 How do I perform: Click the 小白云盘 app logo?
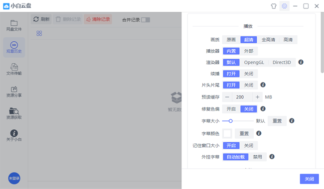coord(6,6)
